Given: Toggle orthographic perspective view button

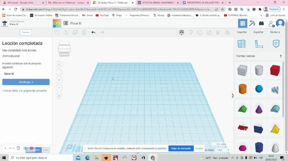Looking at the screenshot, I should (x=59, y=96).
